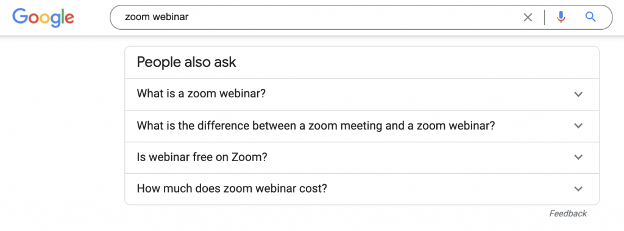The height and width of the screenshot is (231, 624).
Task: Focus the empty area of the search bar
Action: coord(354,17)
